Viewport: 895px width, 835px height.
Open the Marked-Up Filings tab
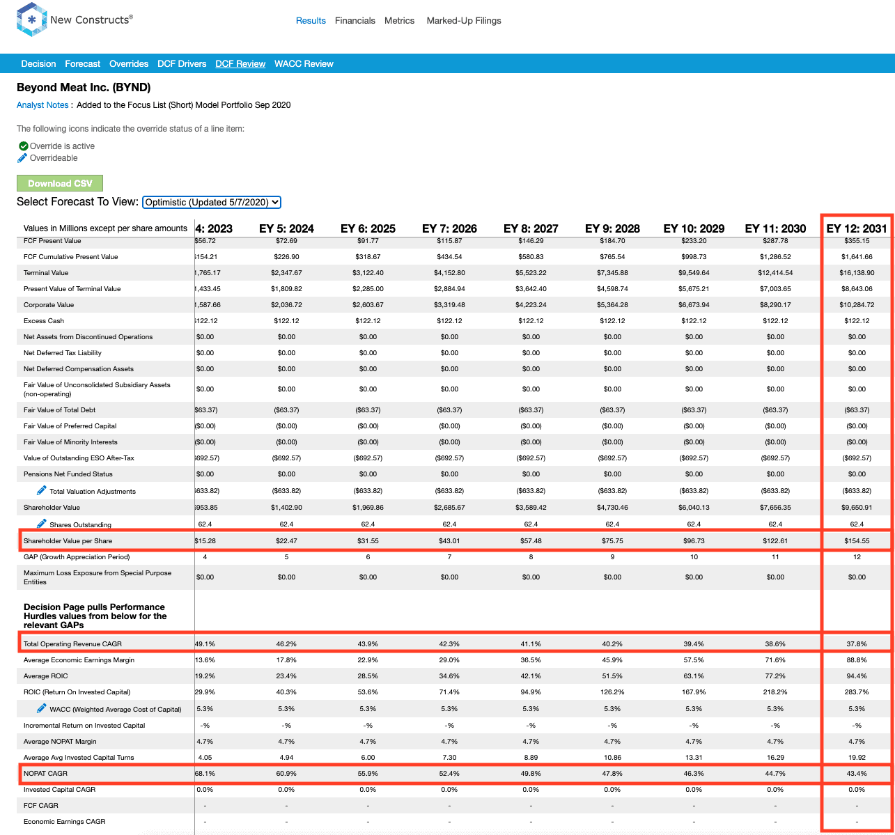pos(464,21)
